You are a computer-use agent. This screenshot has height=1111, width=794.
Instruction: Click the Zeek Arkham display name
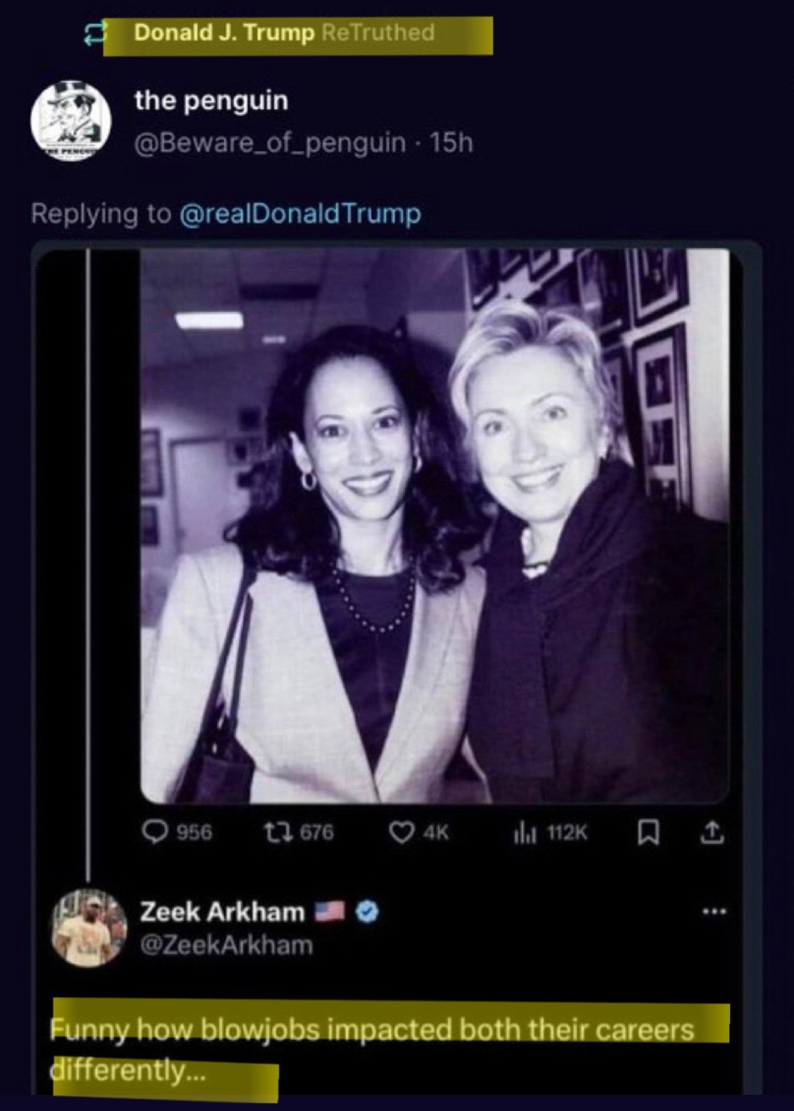222,912
